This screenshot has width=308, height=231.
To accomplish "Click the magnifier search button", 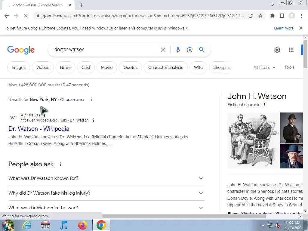I will pos(202,50).
